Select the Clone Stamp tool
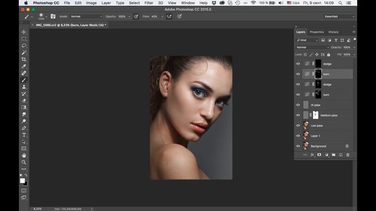 23,87
